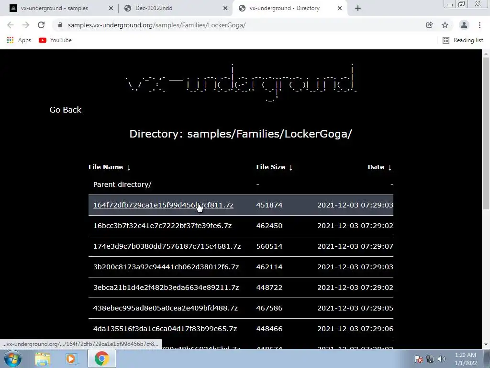The height and width of the screenshot is (368, 490).
Task: Open Windows Explorer from taskbar
Action: tap(43, 359)
